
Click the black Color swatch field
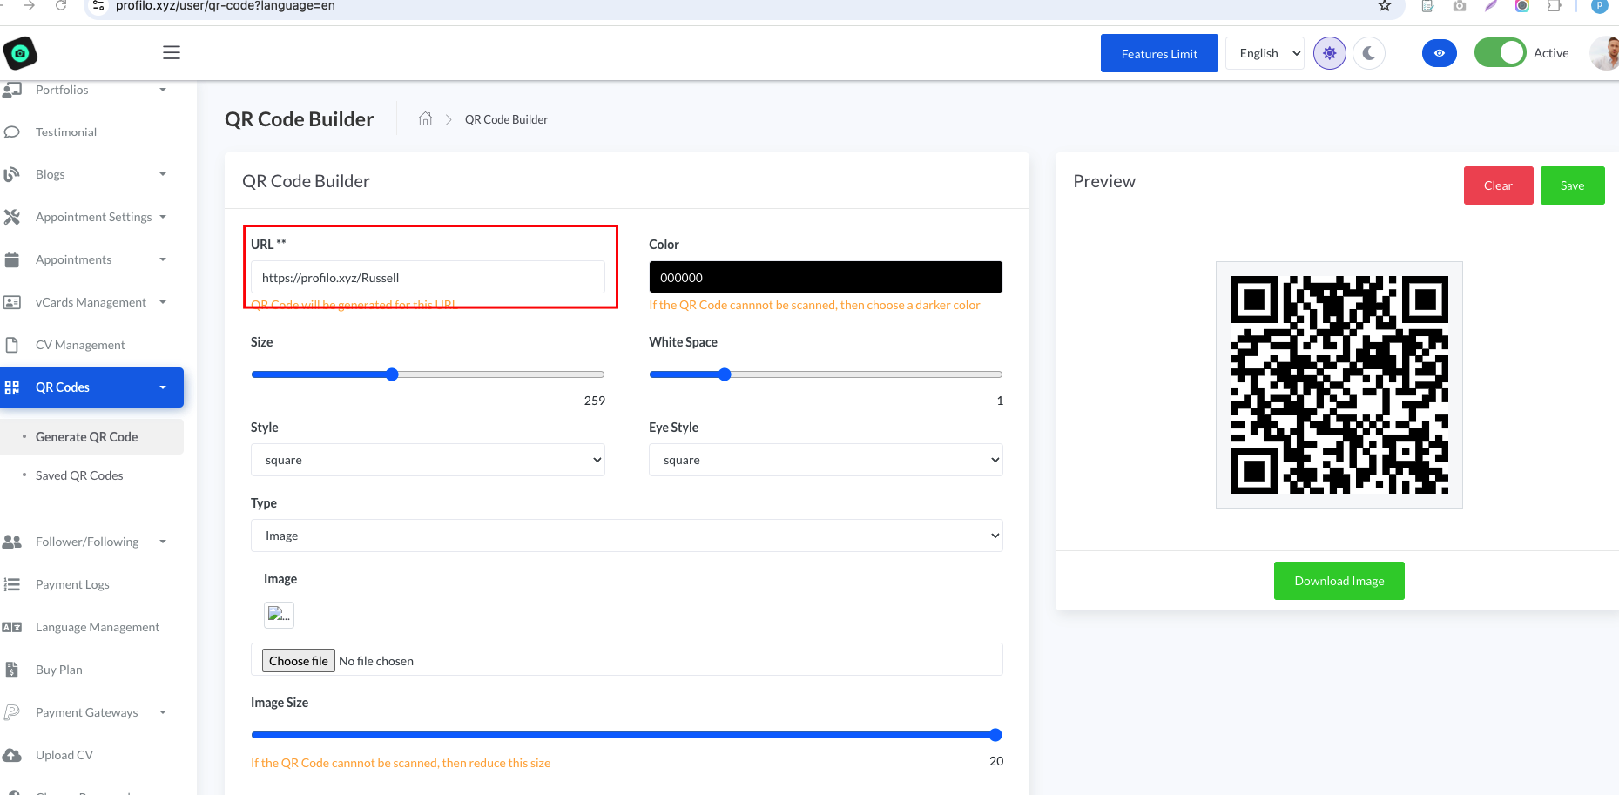[825, 277]
